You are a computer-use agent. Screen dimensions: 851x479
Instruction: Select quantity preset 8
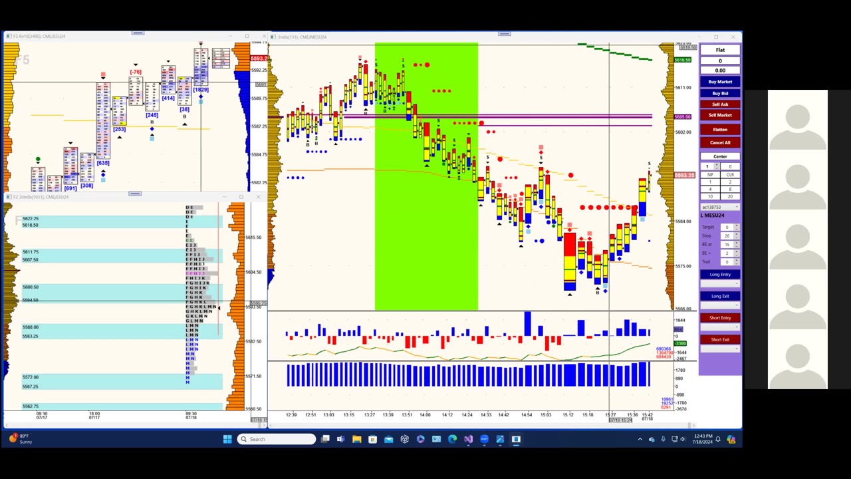[730, 189]
